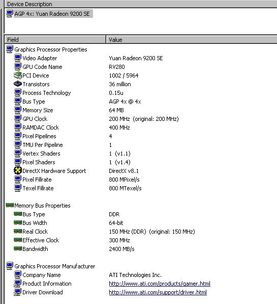The width and height of the screenshot is (277, 304).
Task: Select the Graphics Processor Properties heading
Action: (51, 49)
